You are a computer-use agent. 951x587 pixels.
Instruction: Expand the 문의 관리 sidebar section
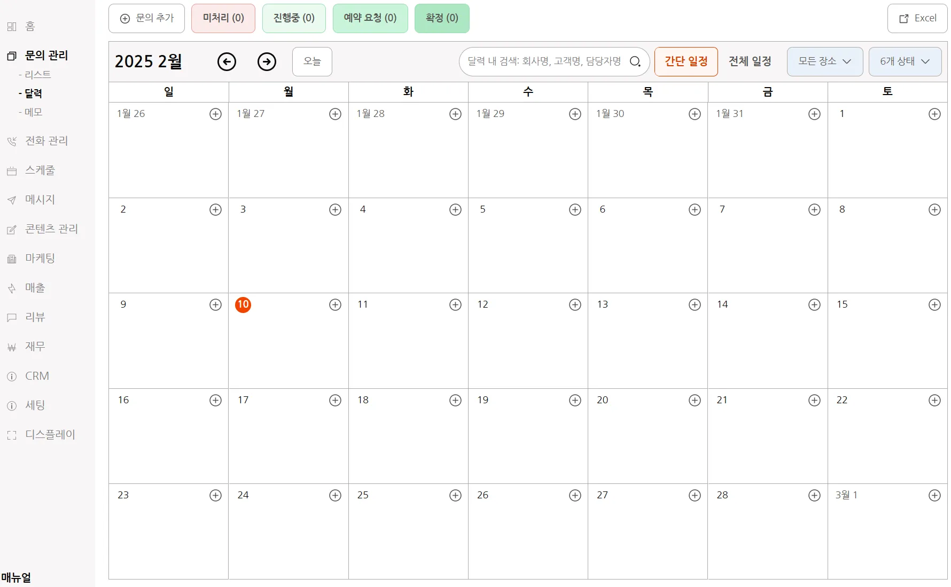(46, 56)
